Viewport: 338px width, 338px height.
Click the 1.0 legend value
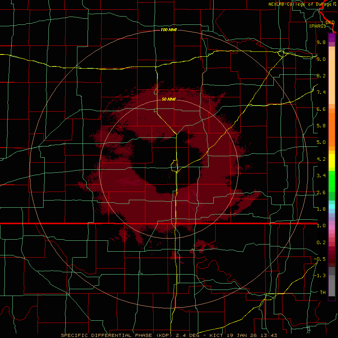(x=321, y=226)
